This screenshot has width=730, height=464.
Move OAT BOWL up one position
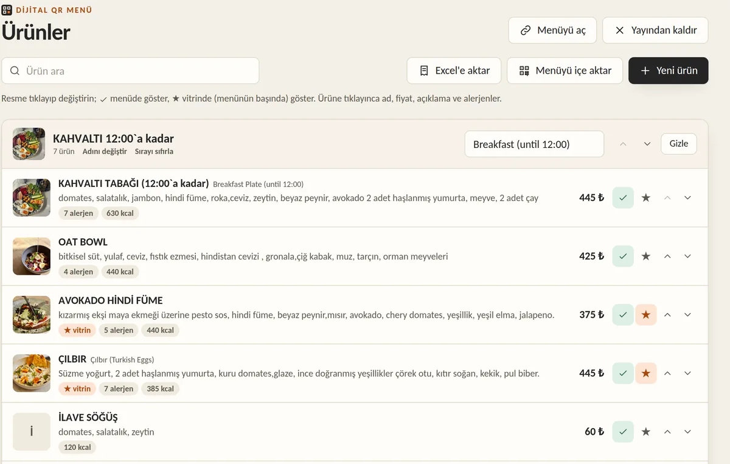pos(667,256)
